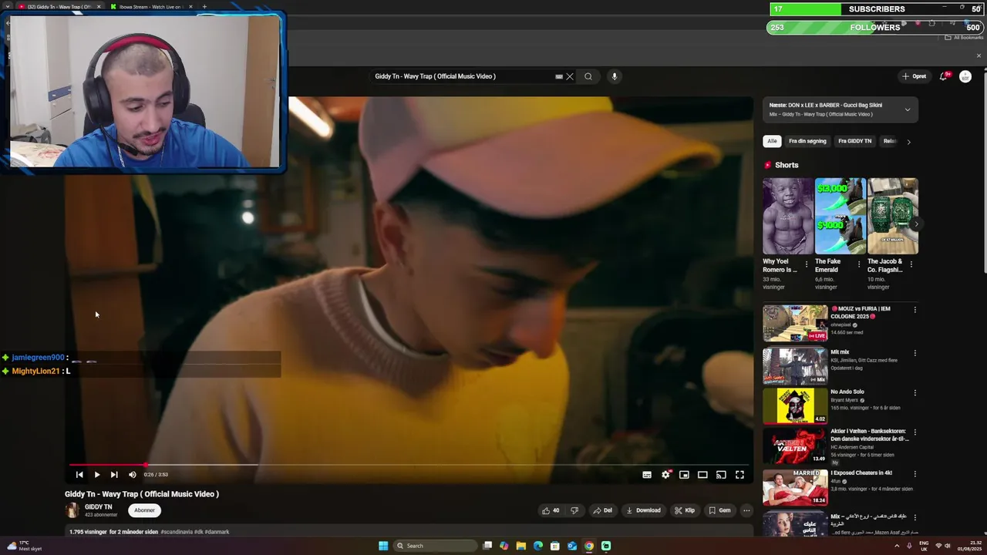
Task: Enter fullscreen video mode
Action: 739,475
